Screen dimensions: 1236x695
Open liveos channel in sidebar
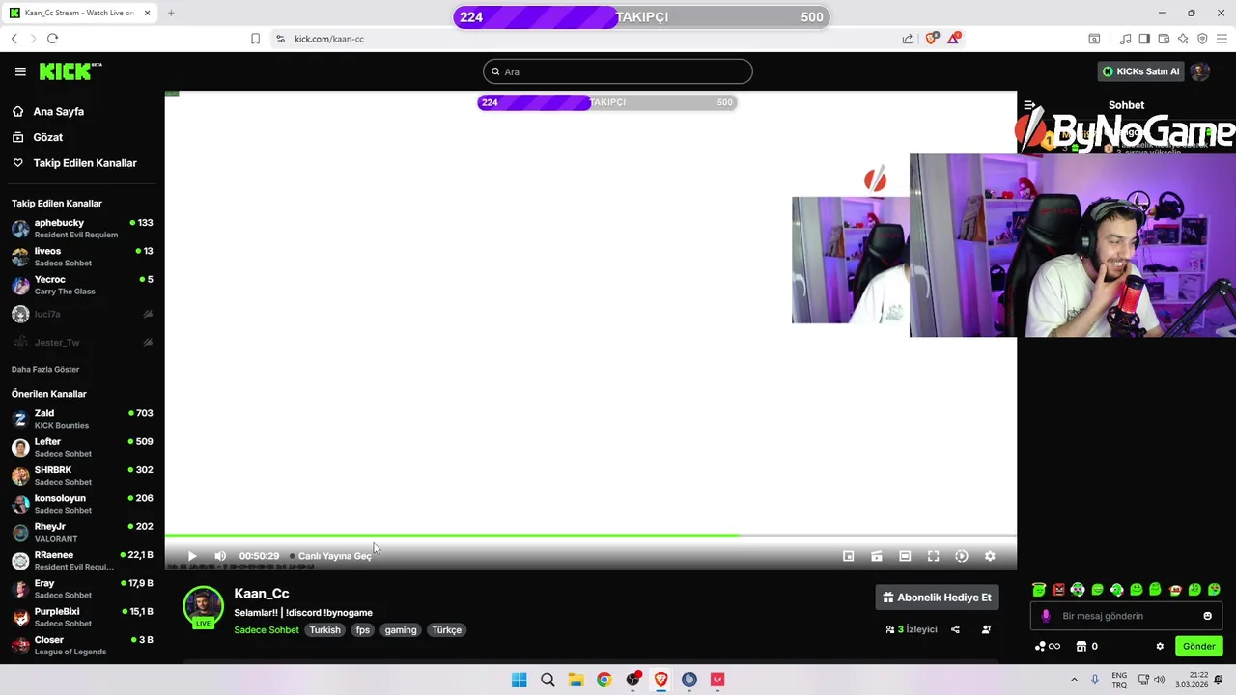[82, 257]
